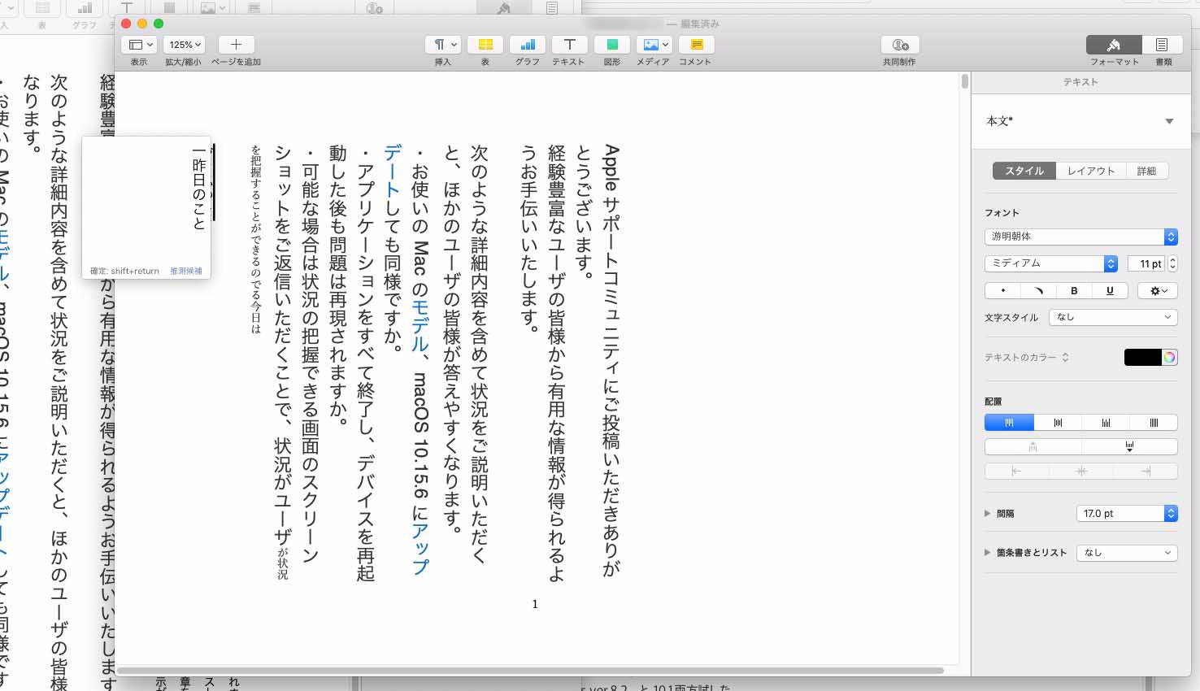Enable justified text alignment
Viewport: 1200px width, 691px height.
(x=1154, y=423)
